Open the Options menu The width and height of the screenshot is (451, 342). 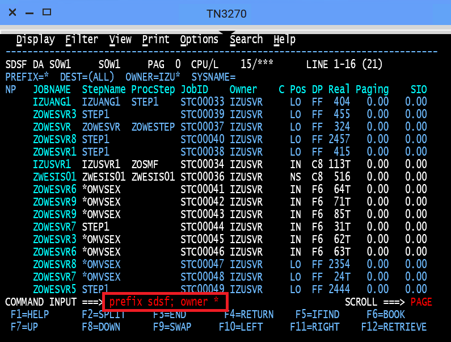(x=199, y=40)
